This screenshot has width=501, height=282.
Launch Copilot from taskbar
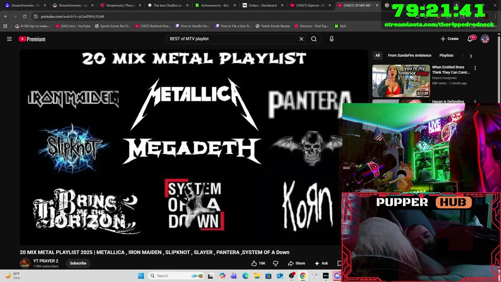pyautogui.click(x=222, y=276)
